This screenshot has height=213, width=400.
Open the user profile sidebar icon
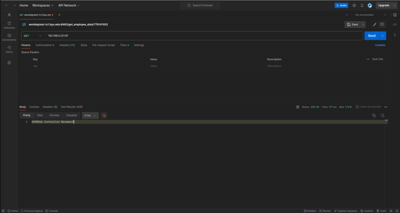pyautogui.click(x=9, y=15)
